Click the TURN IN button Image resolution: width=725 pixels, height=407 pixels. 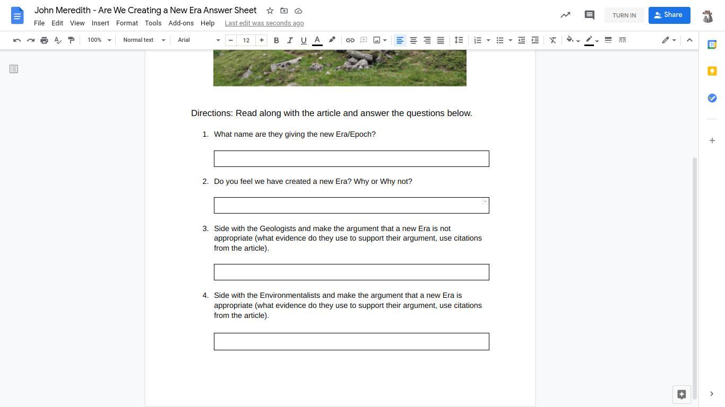tap(624, 15)
